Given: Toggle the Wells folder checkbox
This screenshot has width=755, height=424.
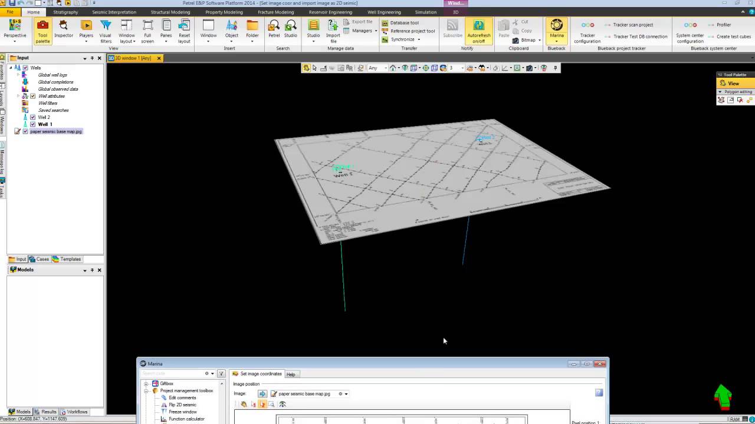Looking at the screenshot, I should (x=25, y=68).
